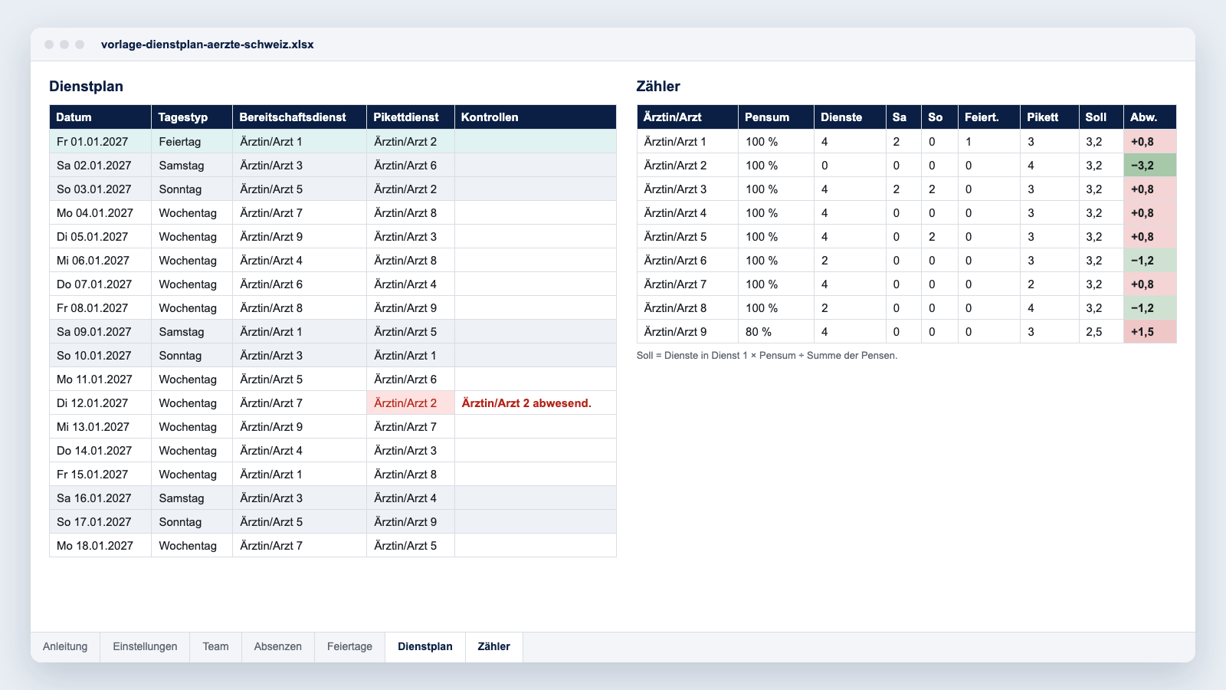Click the Feiert. column header

[x=989, y=117]
